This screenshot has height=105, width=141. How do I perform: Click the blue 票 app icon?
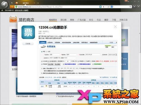pyautogui.click(x=28, y=32)
